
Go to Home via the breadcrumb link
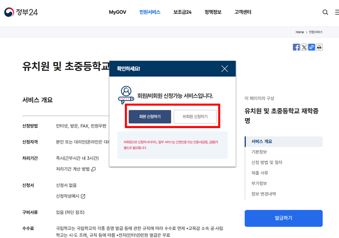pyautogui.click(x=299, y=32)
